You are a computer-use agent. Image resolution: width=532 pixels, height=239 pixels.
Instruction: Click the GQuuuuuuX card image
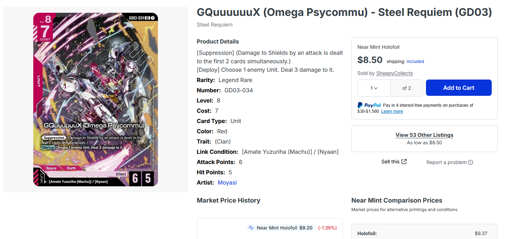[95, 99]
